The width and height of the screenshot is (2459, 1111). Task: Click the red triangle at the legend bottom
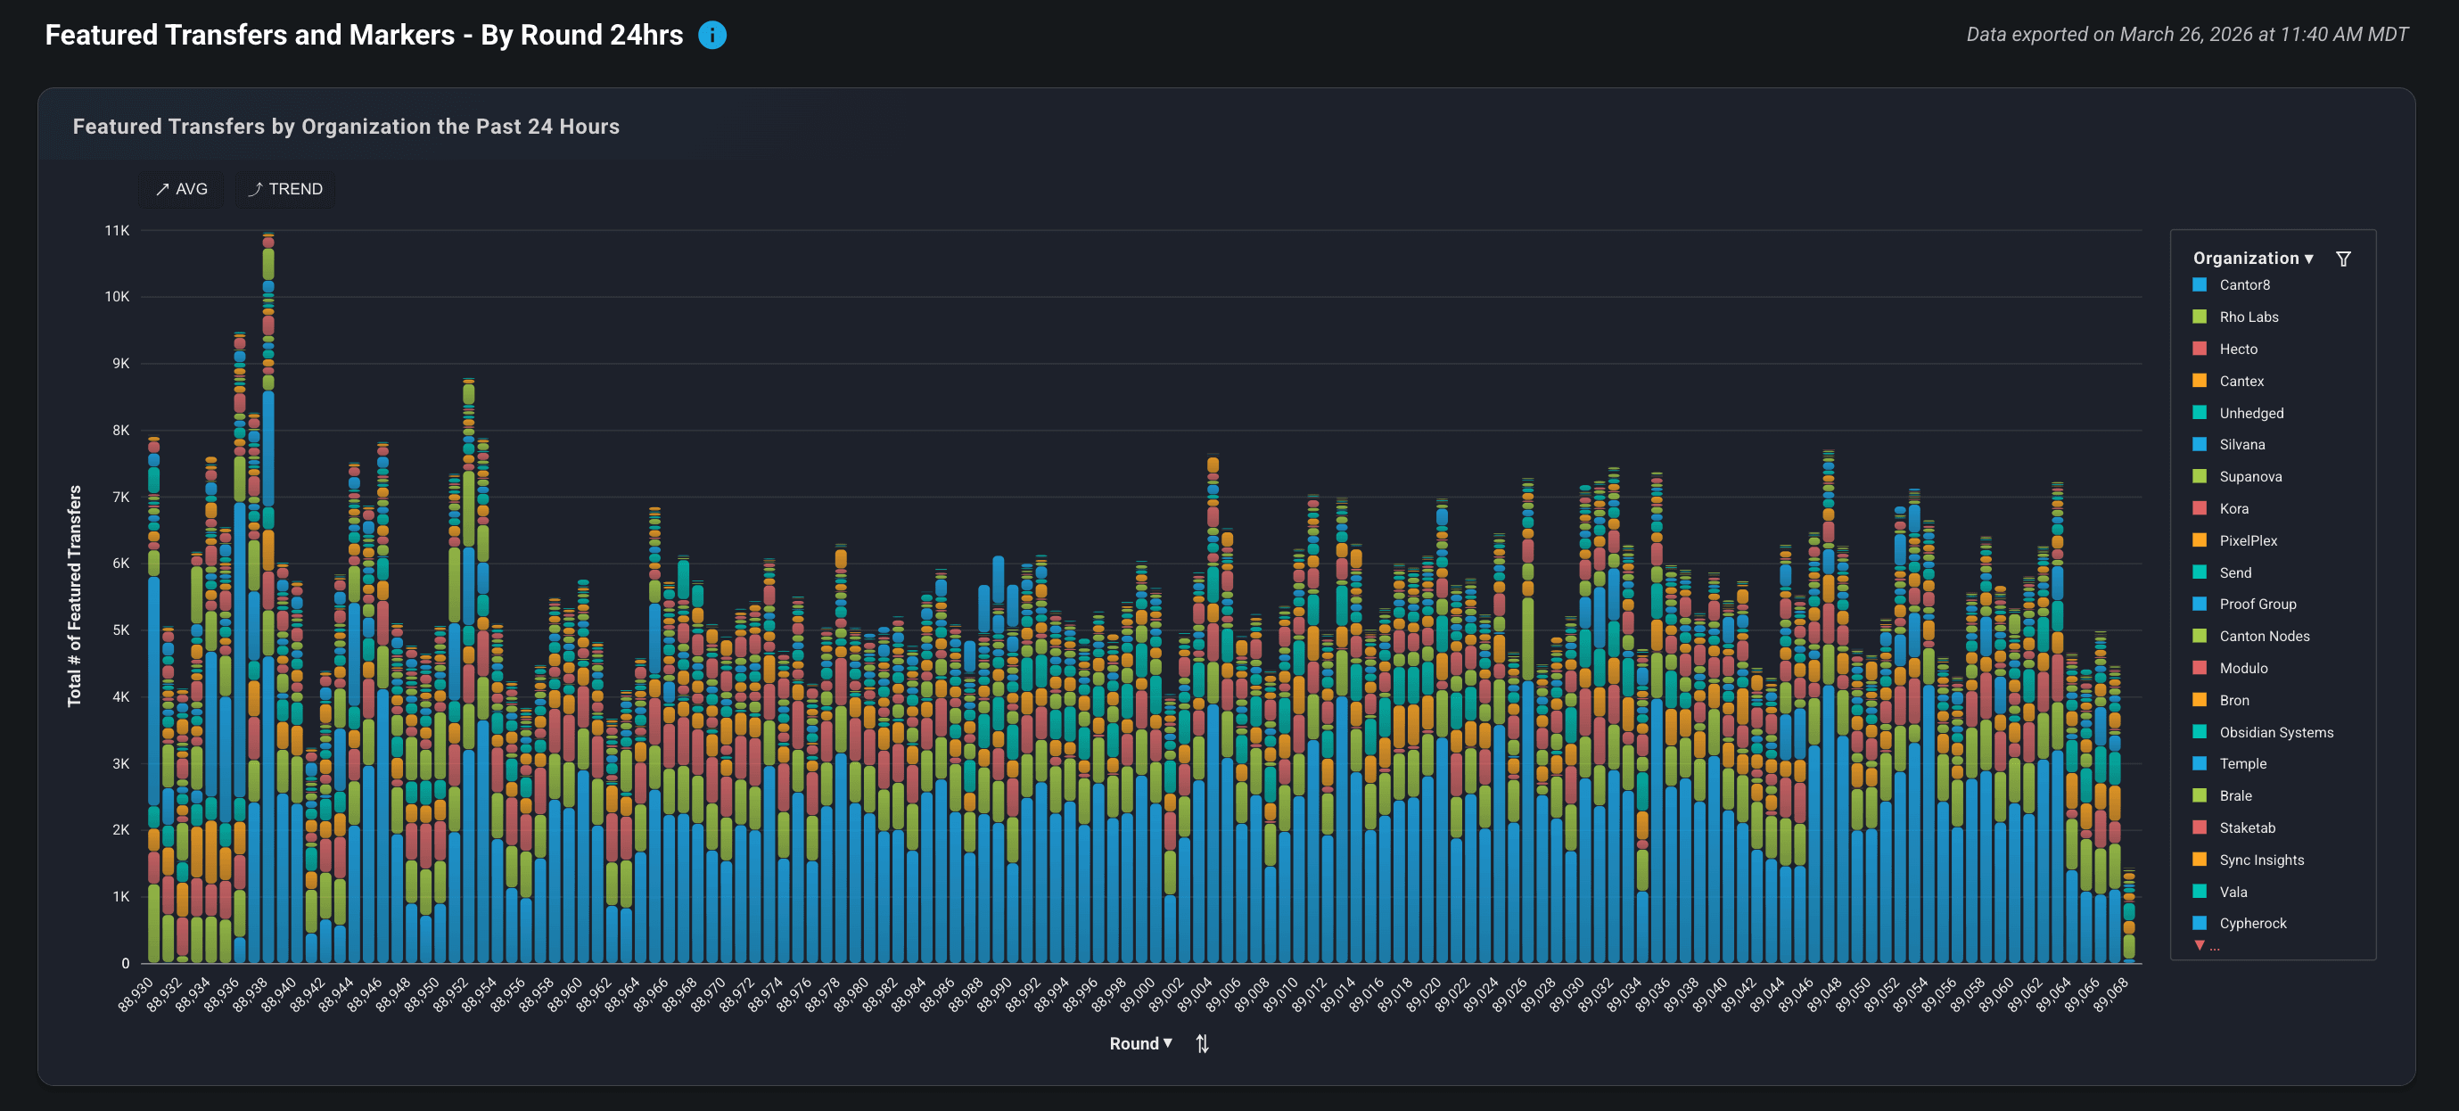(x=2200, y=946)
